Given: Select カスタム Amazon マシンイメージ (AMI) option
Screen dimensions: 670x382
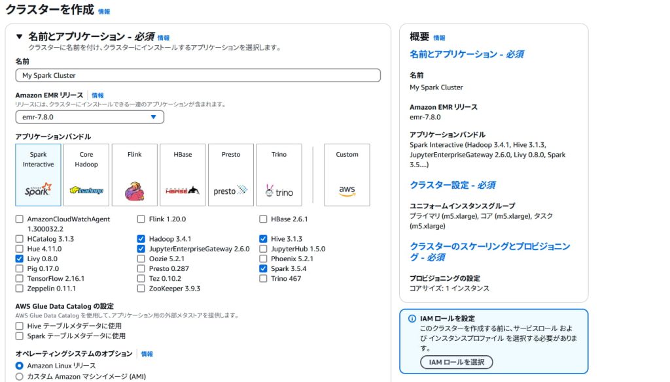Looking at the screenshot, I should pos(19,377).
